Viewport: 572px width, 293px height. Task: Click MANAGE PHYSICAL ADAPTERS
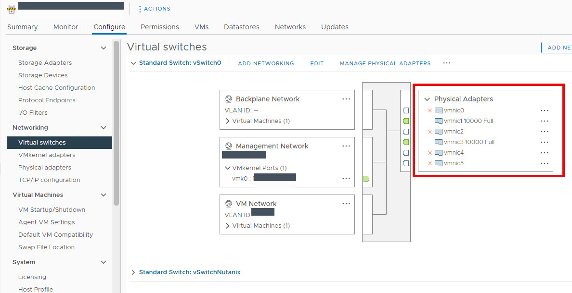385,63
